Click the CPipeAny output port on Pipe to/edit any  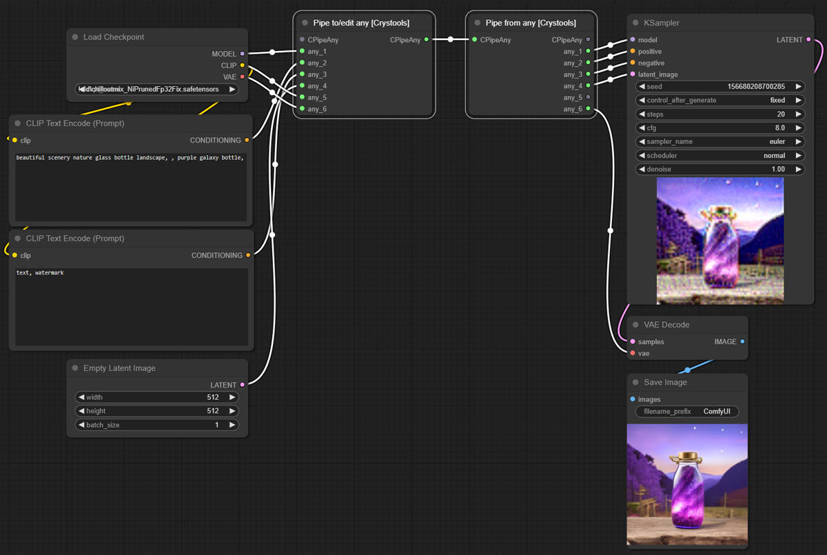click(427, 40)
